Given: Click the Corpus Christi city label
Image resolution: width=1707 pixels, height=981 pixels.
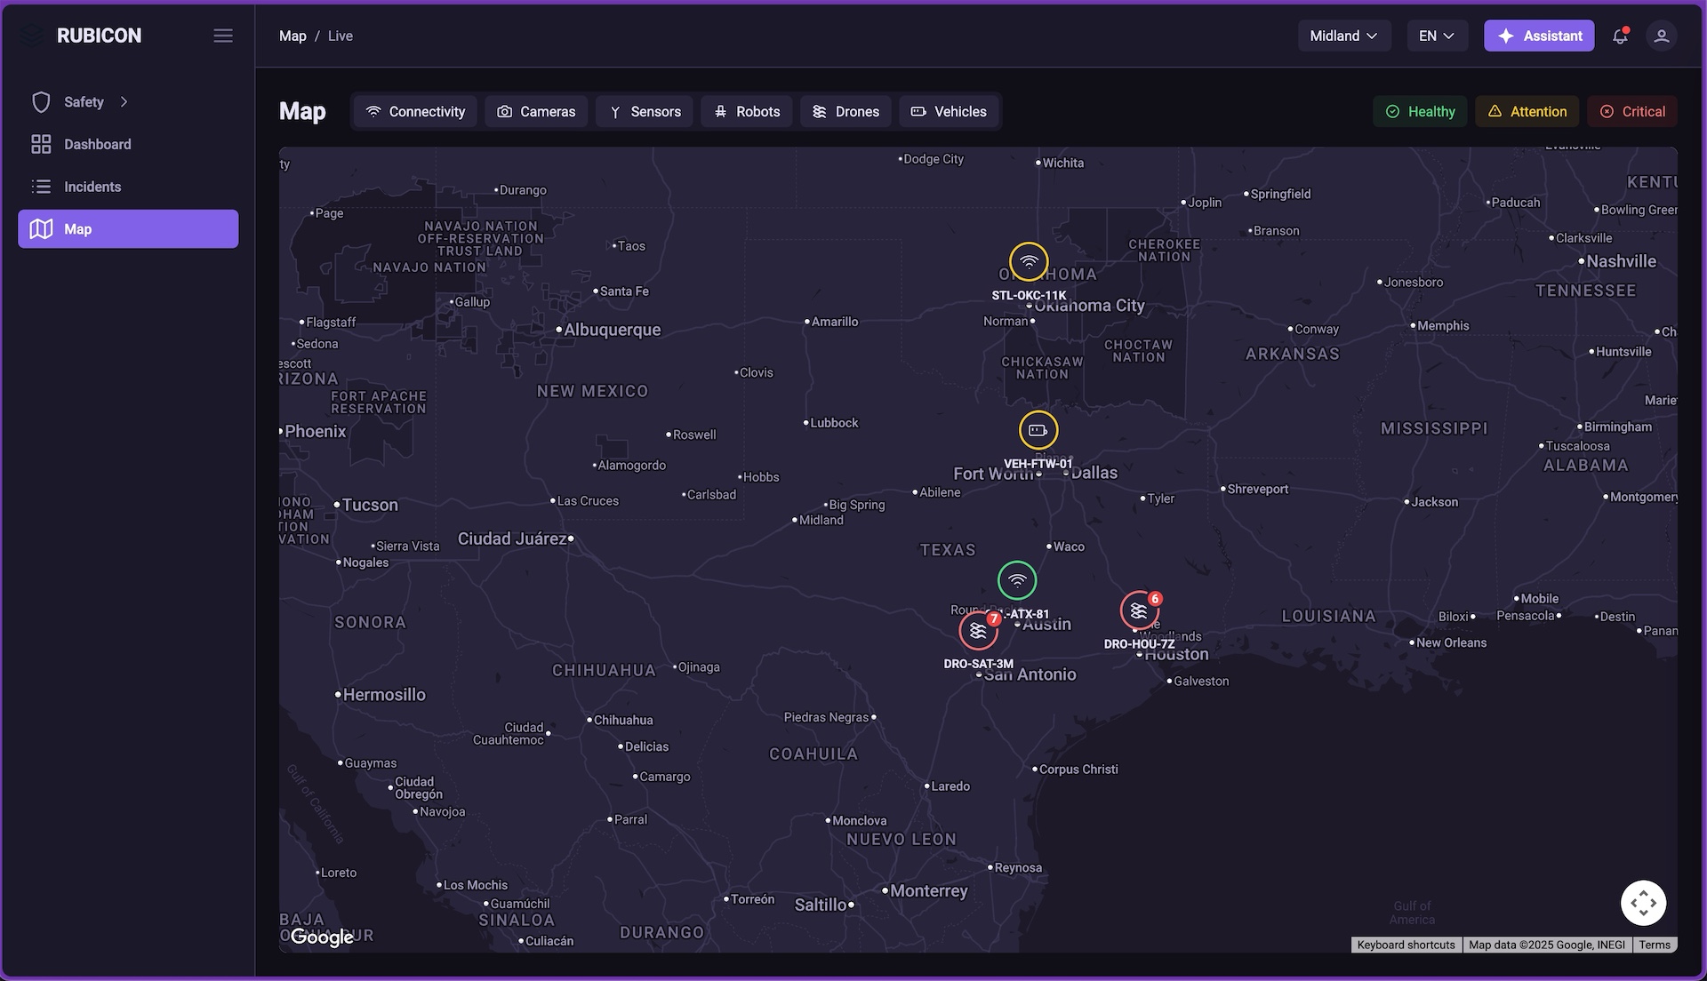Looking at the screenshot, I should pyautogui.click(x=1078, y=770).
